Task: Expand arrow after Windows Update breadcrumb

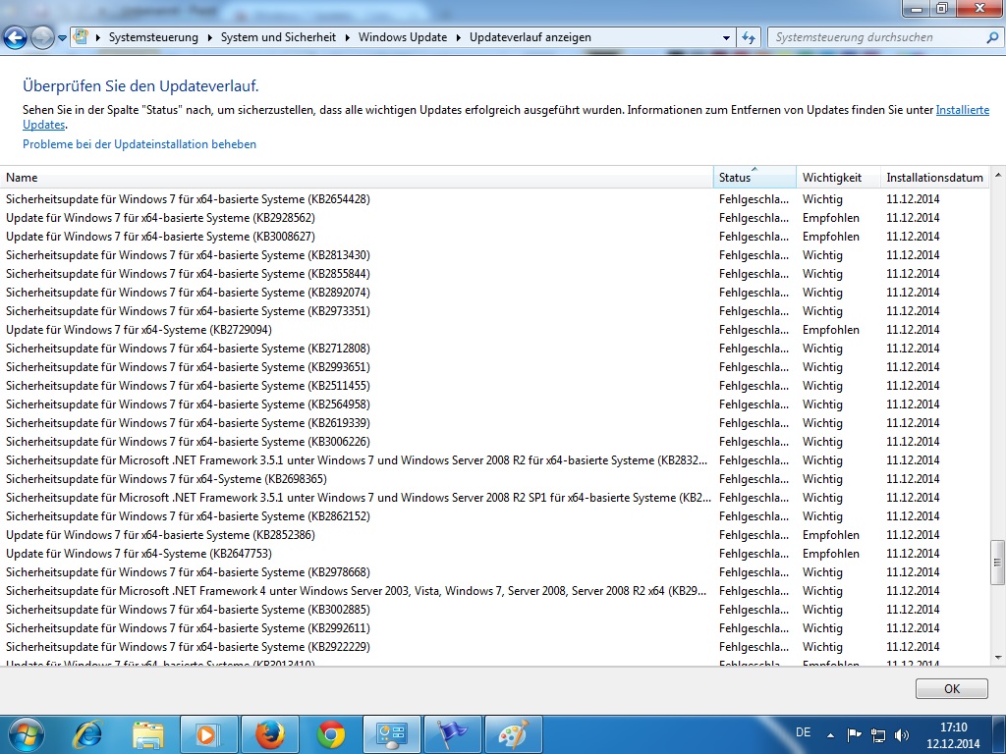Action: click(x=459, y=38)
